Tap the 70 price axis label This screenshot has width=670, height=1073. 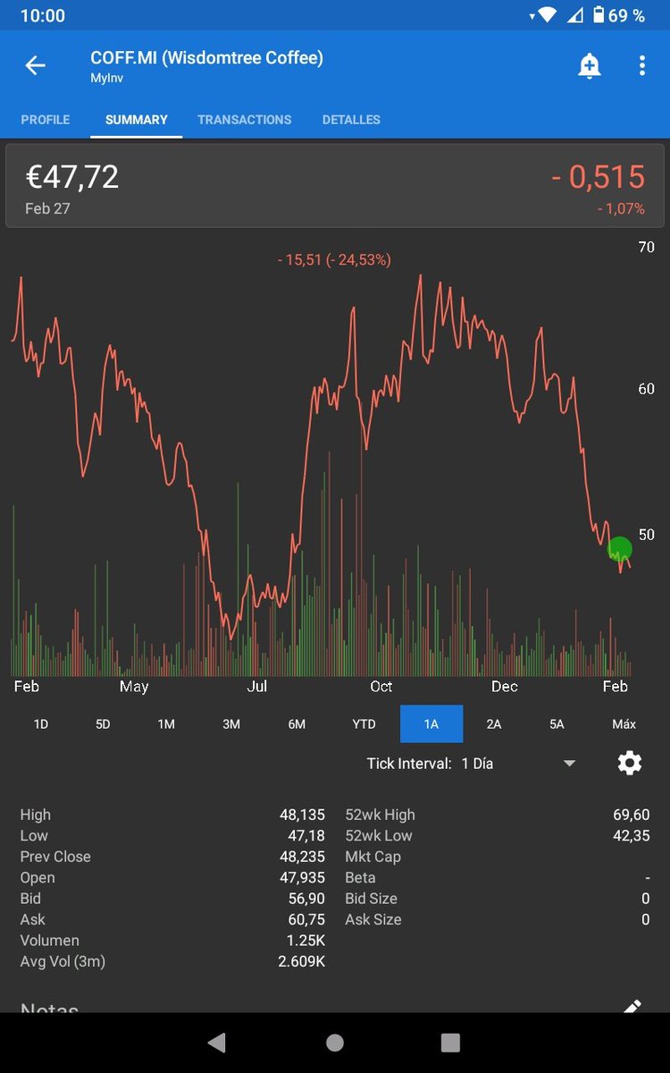coord(647,247)
